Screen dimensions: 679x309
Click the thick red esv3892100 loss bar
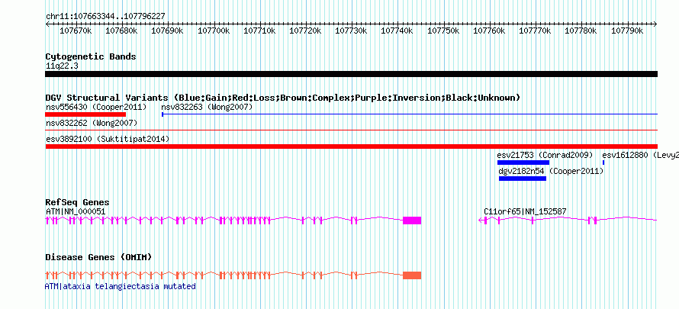(351, 146)
